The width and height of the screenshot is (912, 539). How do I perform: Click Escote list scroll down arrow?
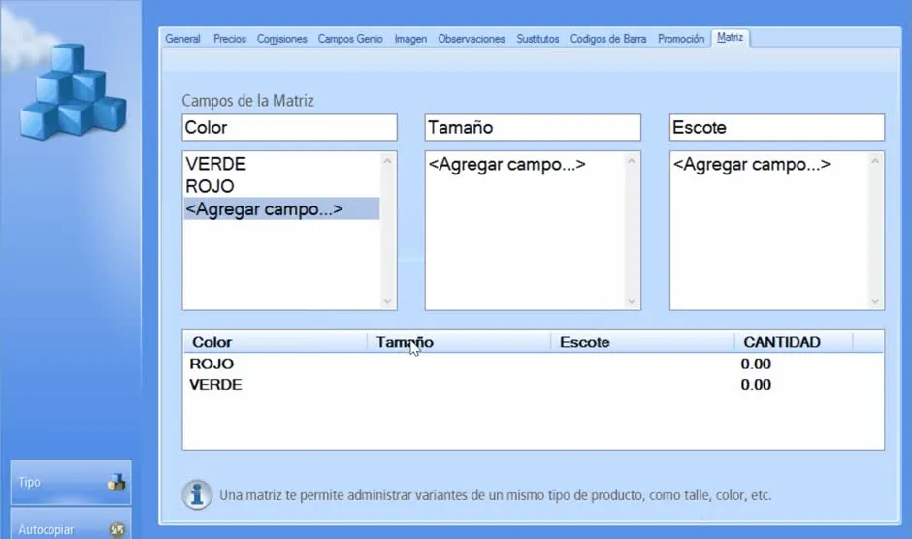[x=875, y=301]
